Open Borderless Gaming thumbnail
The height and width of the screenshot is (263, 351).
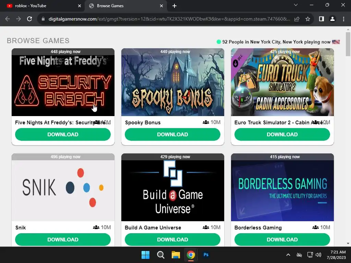(x=282, y=187)
